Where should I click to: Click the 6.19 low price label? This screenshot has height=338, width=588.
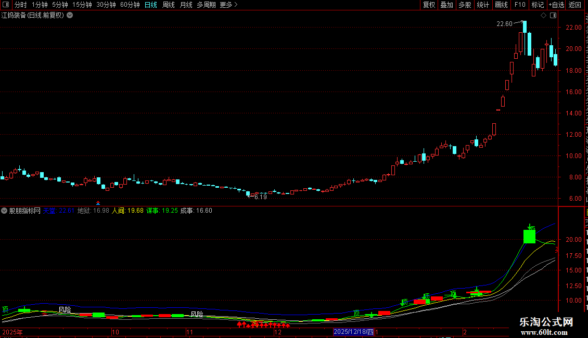click(x=261, y=197)
